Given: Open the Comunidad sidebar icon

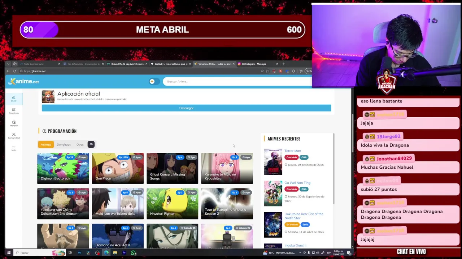Looking at the screenshot, I should [x=14, y=136].
